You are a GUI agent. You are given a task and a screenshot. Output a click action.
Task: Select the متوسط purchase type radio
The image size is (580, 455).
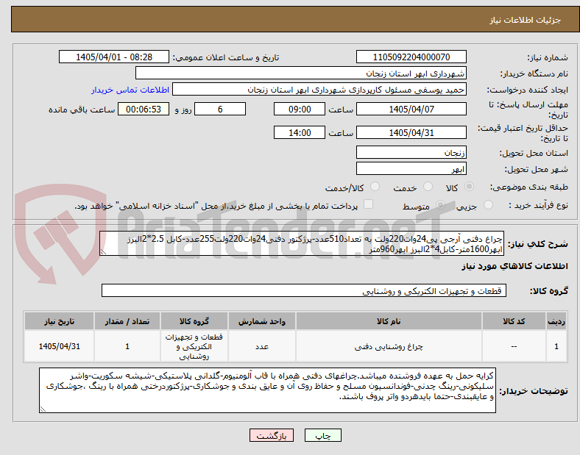coord(440,205)
